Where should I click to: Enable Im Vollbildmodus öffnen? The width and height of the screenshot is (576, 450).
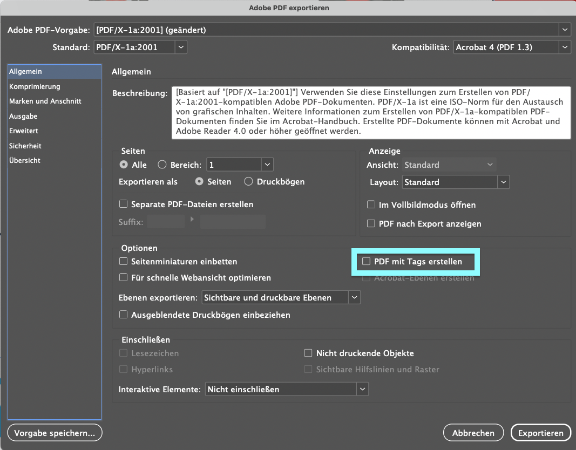pyautogui.click(x=371, y=205)
